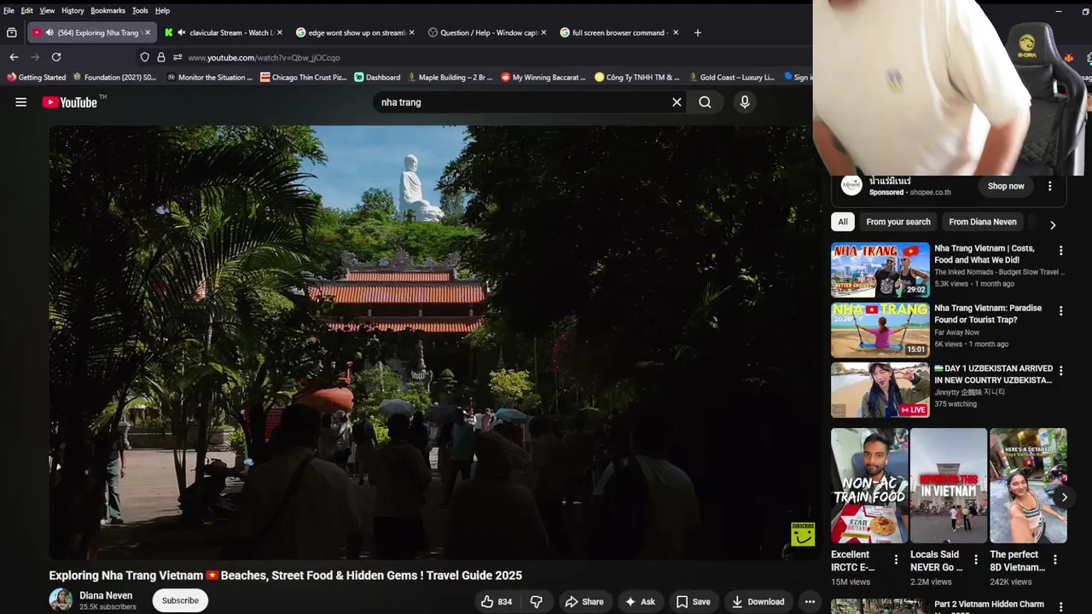Select 'From Diana Neven' filter chip
Screen dimensions: 1092x614
tap(983, 222)
